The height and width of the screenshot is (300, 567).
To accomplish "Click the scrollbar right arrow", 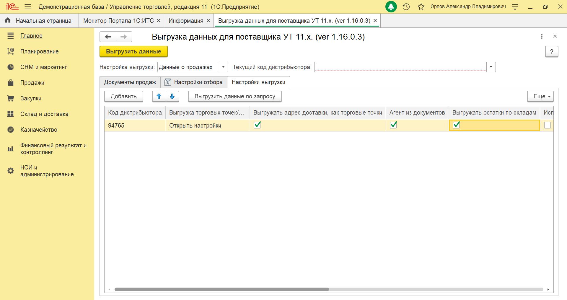I will (548, 289).
